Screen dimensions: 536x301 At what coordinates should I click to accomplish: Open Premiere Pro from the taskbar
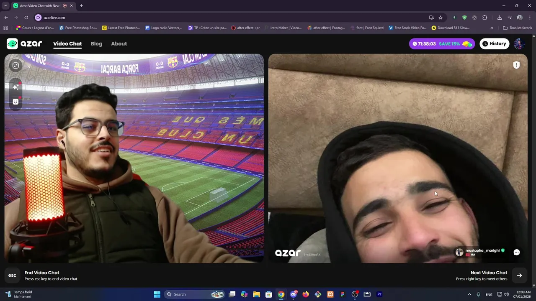[379, 294]
